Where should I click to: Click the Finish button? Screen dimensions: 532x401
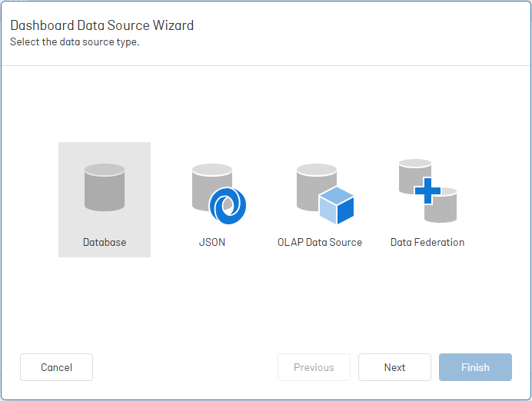click(x=475, y=367)
